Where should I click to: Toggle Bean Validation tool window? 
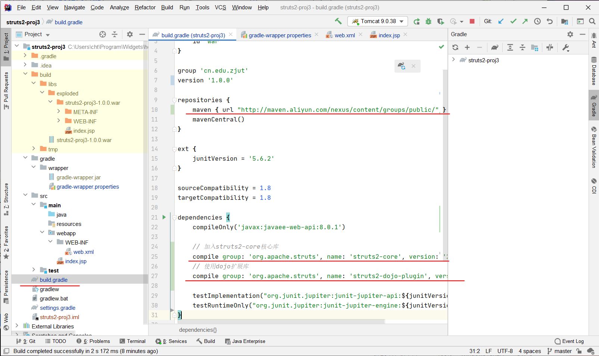(x=594, y=147)
